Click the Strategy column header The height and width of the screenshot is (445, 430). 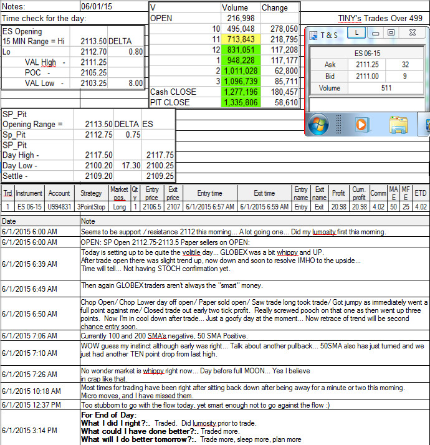pyautogui.click(x=91, y=193)
